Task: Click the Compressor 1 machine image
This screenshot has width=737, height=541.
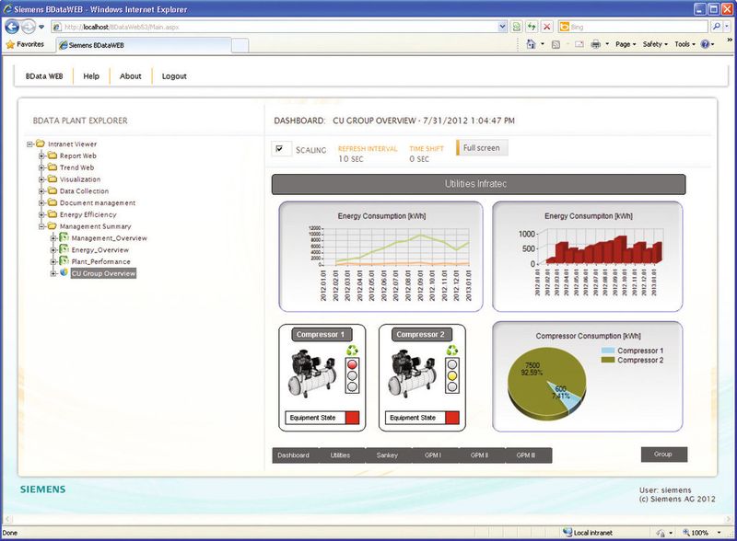Action: pyautogui.click(x=312, y=374)
